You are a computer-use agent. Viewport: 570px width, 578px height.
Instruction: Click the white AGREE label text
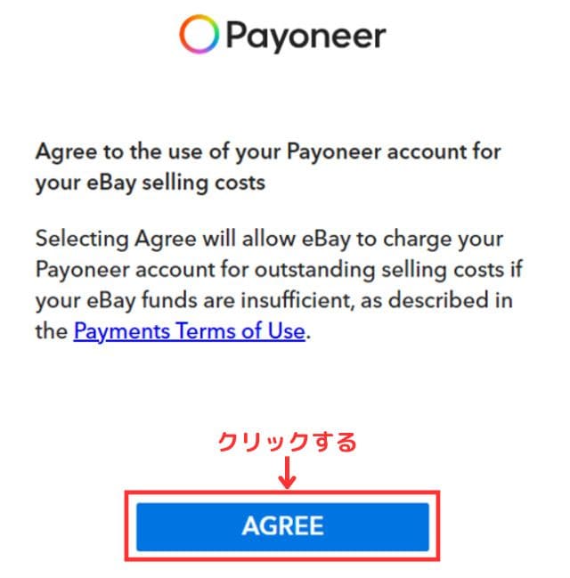tap(282, 525)
